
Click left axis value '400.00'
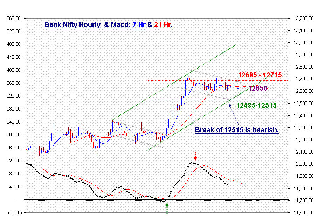click(14, 70)
